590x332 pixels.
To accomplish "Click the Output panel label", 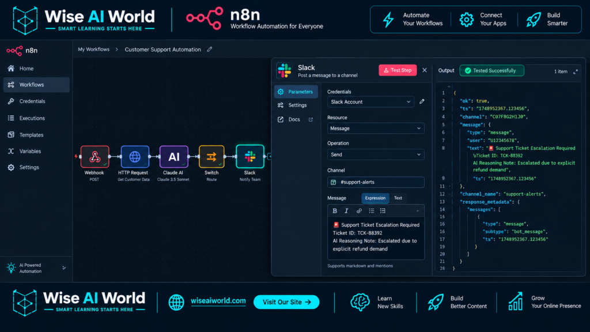I will (x=447, y=70).
